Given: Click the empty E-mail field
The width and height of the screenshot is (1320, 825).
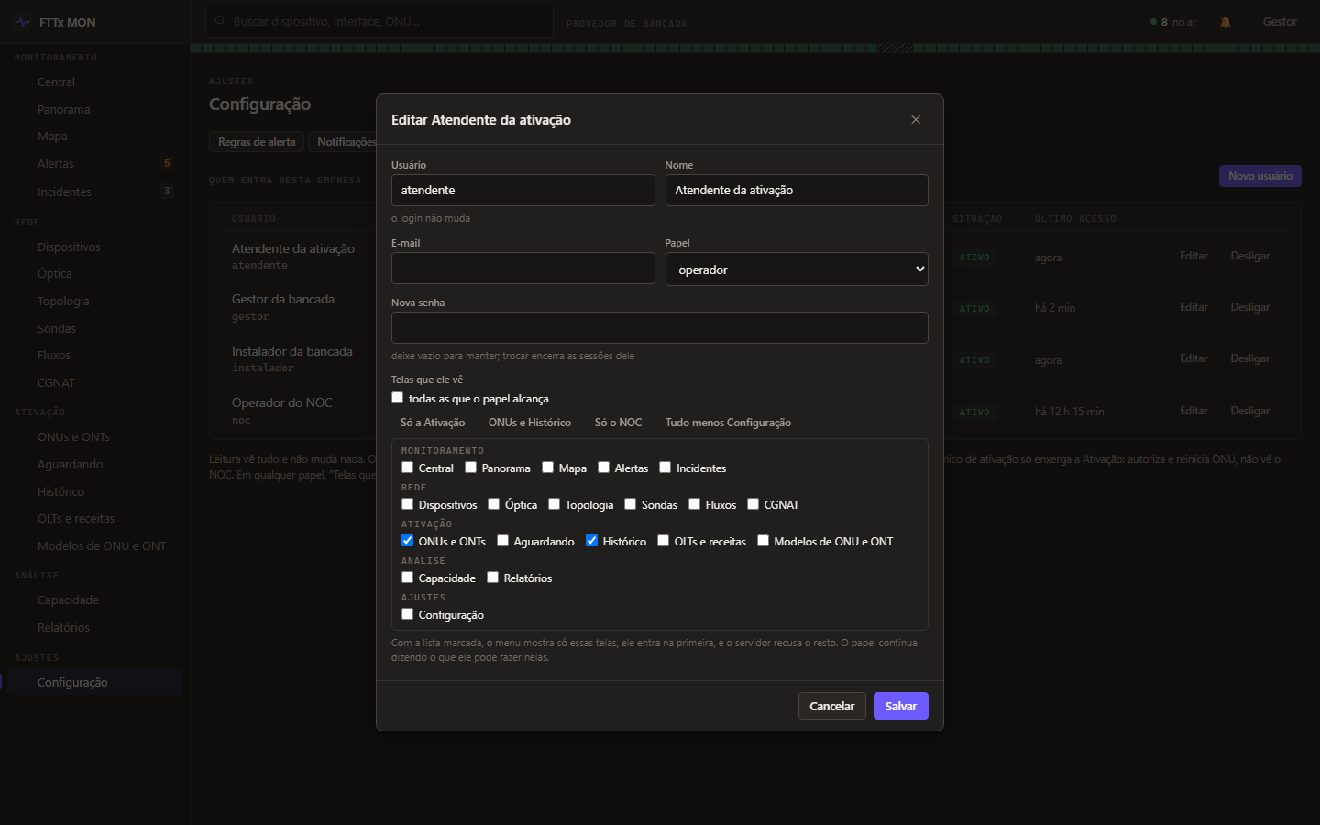Looking at the screenshot, I should 523,269.
